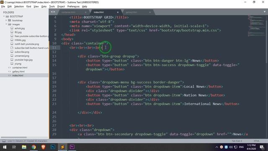Open subscribe.png in the sidebar
The height and width of the screenshot is (151, 268).
(x=22, y=52)
